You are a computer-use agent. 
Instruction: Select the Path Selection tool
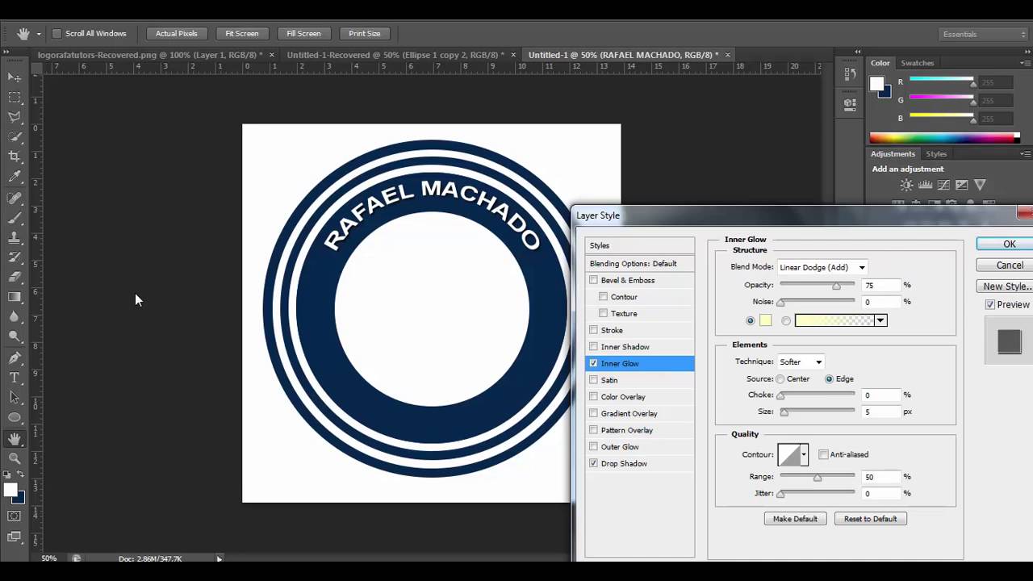click(x=15, y=397)
